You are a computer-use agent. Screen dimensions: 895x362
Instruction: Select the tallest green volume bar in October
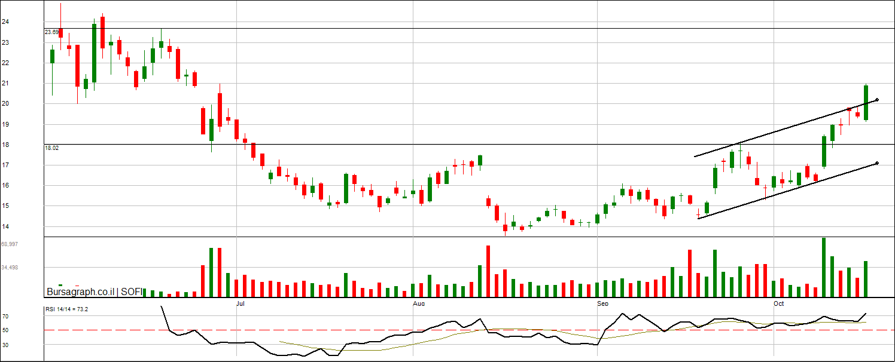click(x=824, y=267)
